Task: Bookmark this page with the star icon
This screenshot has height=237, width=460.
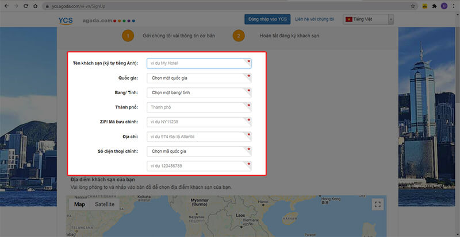Action: click(x=413, y=6)
